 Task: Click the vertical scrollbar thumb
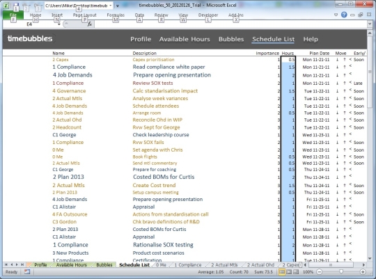pos(370,72)
